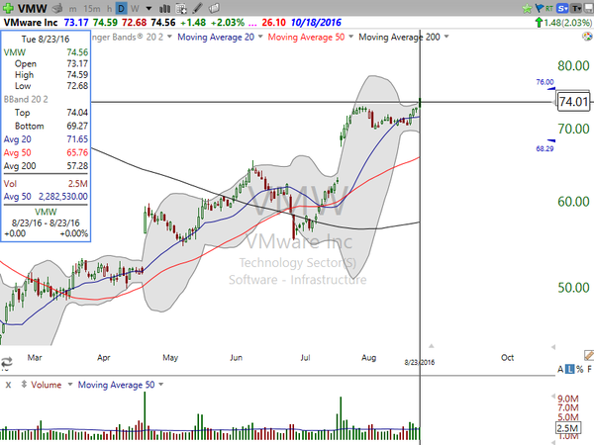The height and width of the screenshot is (445, 594).
Task: Click the green RT realtime indicator
Action: point(548,8)
